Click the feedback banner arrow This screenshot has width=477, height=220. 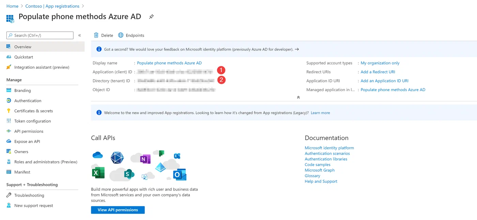[297, 49]
